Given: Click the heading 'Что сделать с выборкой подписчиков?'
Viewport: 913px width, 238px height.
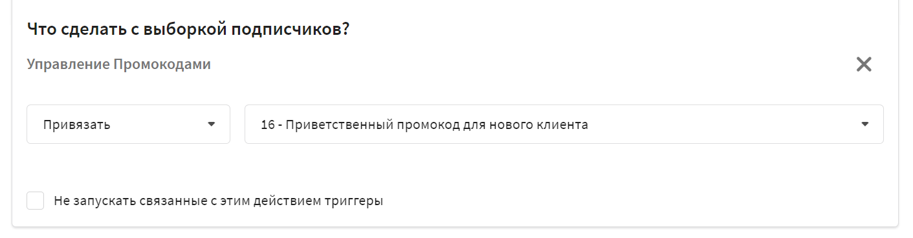Looking at the screenshot, I should point(188,30).
